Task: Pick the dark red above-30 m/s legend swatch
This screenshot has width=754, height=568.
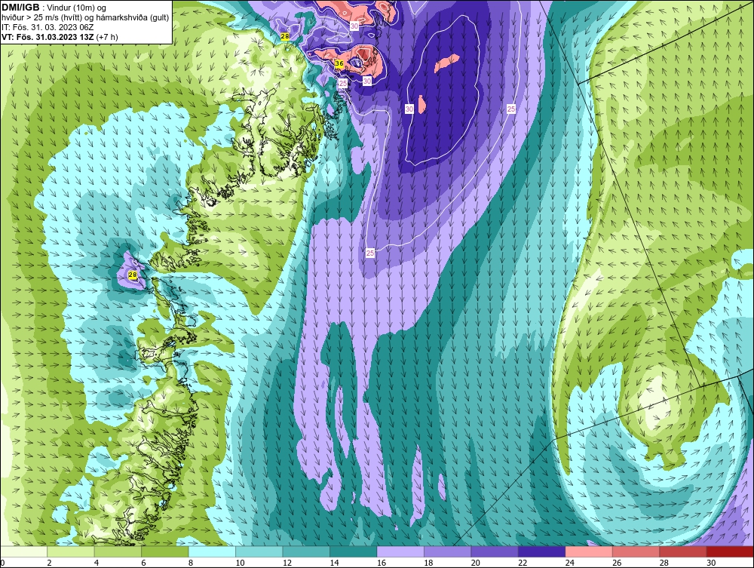Action: tap(731, 551)
